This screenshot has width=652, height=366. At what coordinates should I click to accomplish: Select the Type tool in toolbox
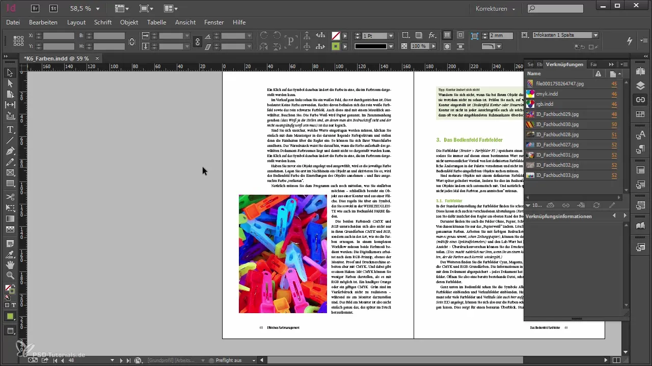[10, 129]
